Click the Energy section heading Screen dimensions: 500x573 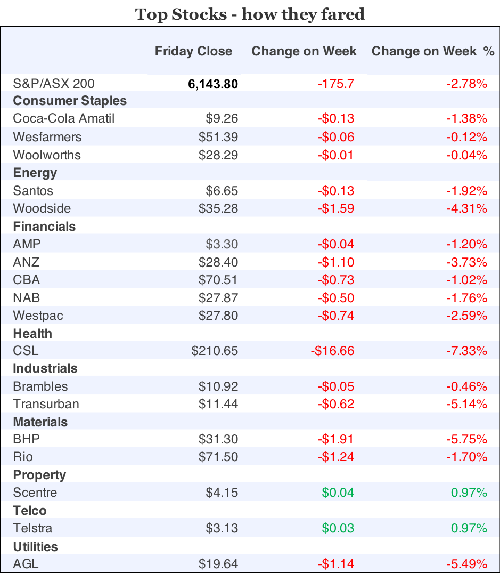coord(35,173)
